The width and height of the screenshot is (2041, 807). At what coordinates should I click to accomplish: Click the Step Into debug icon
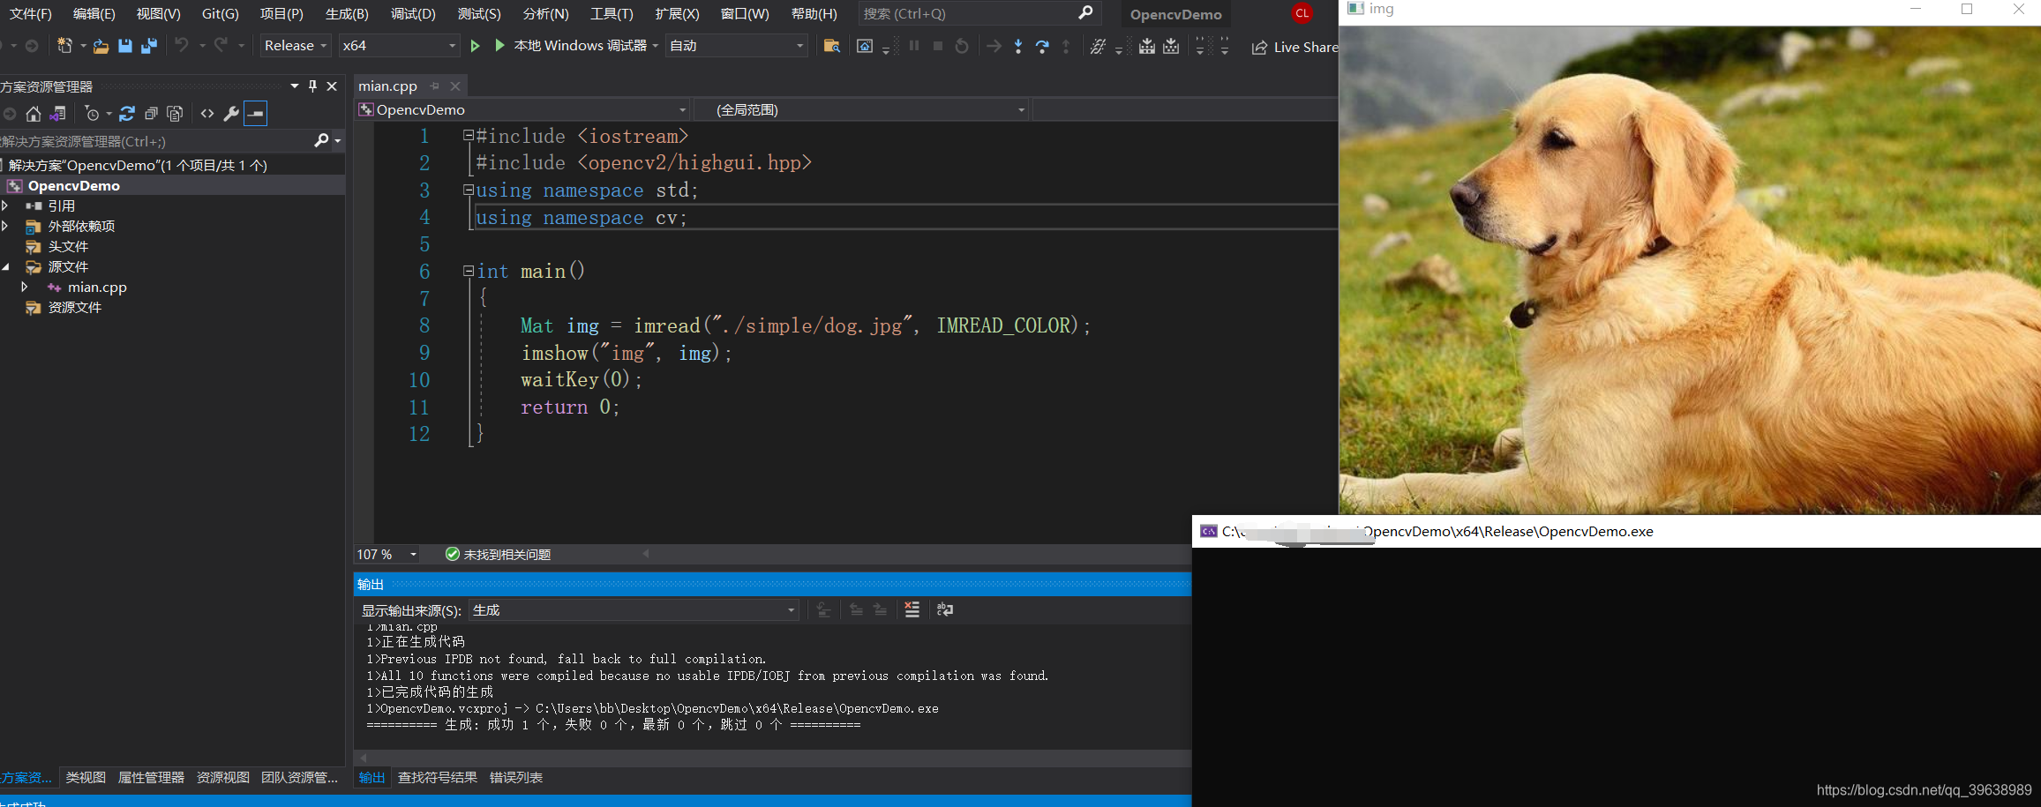click(1018, 46)
